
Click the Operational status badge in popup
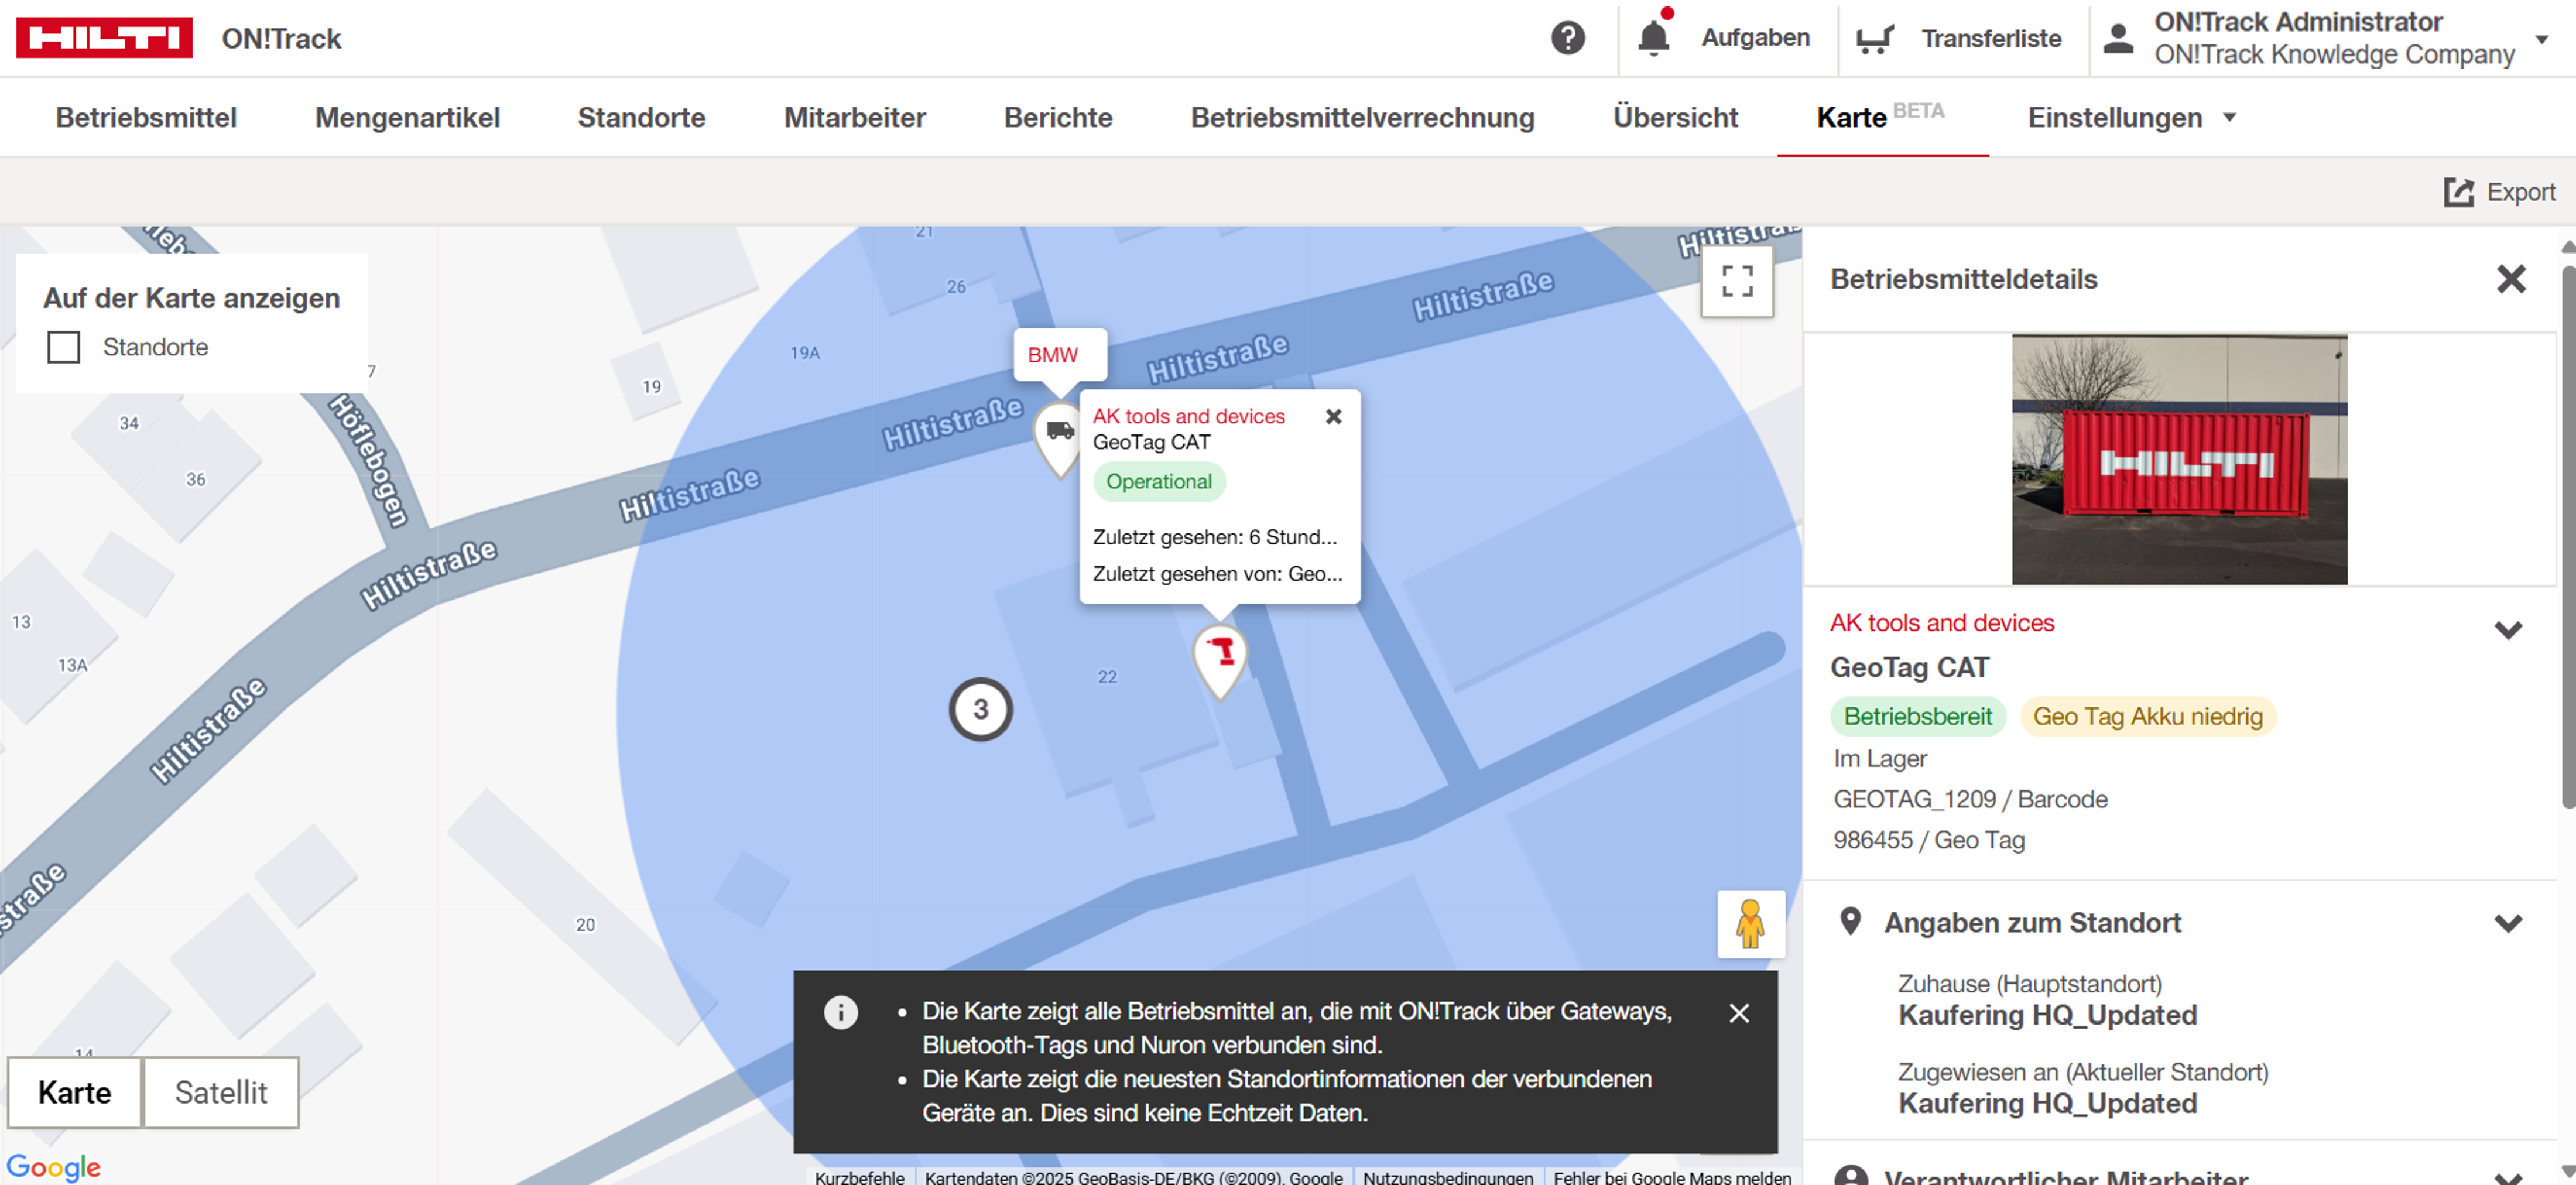click(1158, 481)
